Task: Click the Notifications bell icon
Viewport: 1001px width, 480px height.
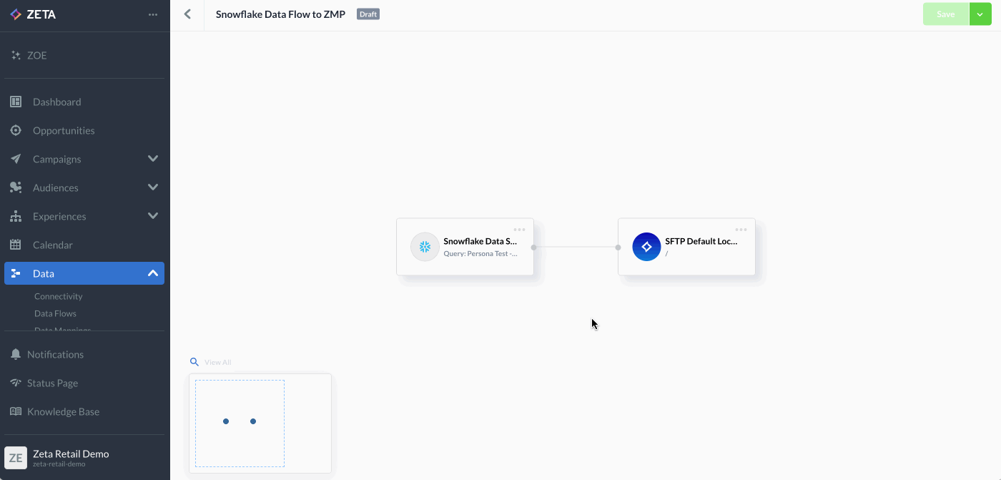Action: click(x=16, y=354)
